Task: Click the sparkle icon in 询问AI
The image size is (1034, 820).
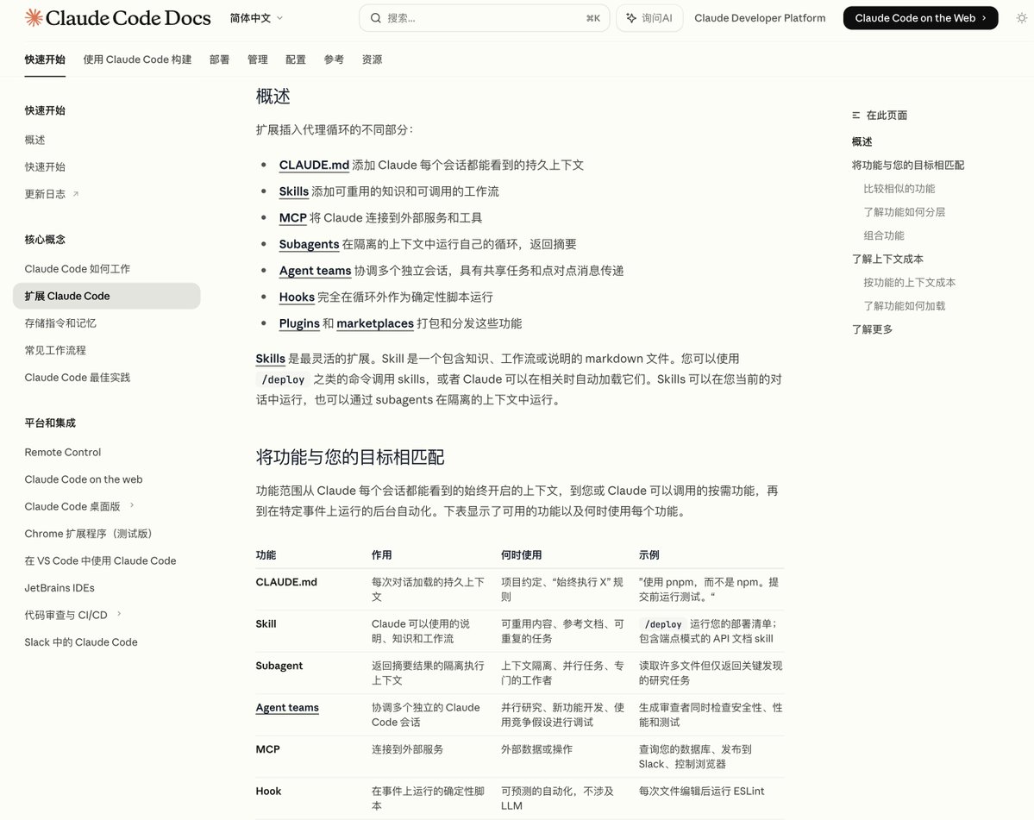Action: click(x=631, y=18)
